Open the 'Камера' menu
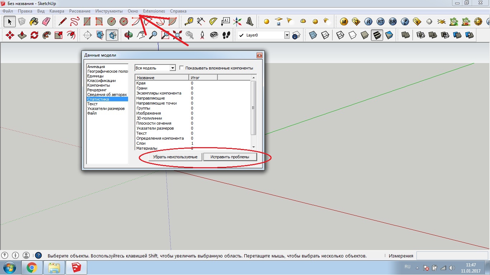The height and width of the screenshot is (275, 490). tap(57, 11)
